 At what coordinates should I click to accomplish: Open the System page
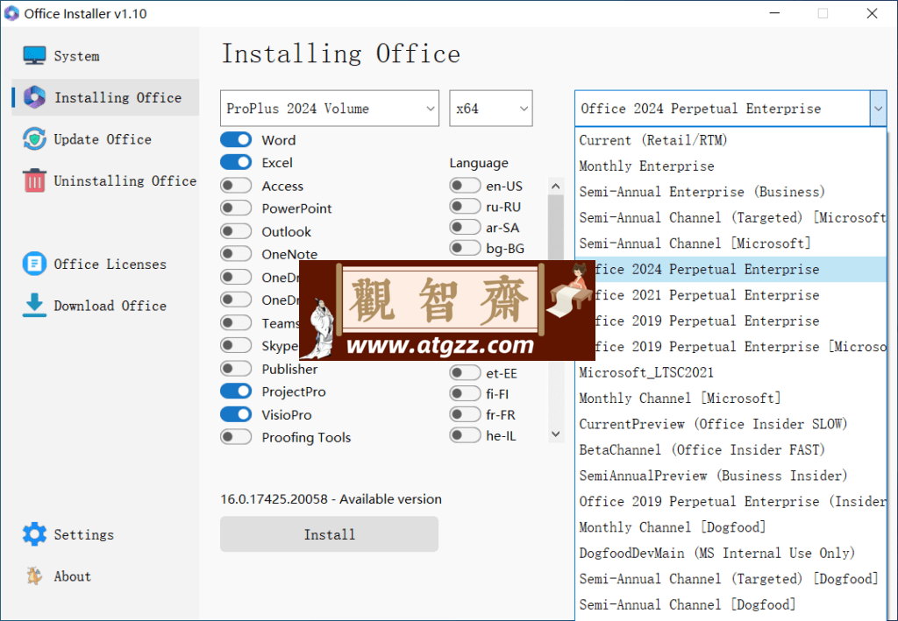click(x=105, y=55)
